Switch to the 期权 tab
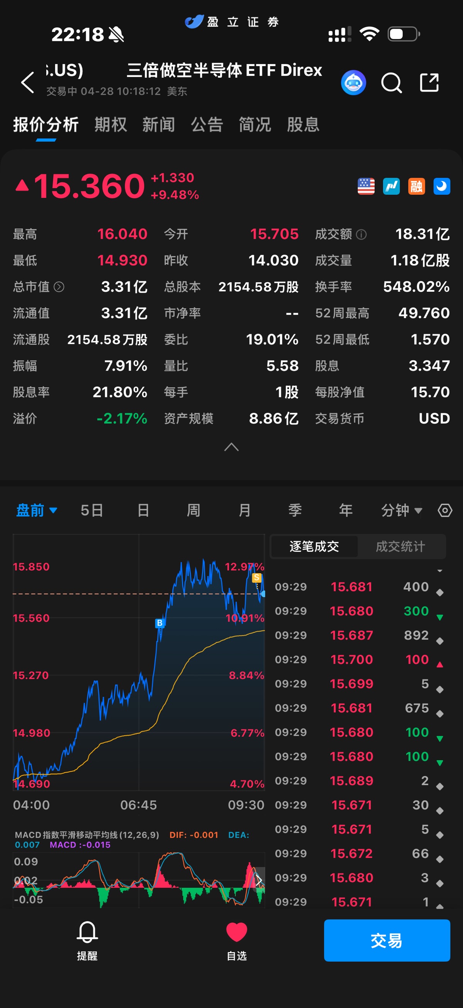The image size is (463, 1008). coord(111,125)
